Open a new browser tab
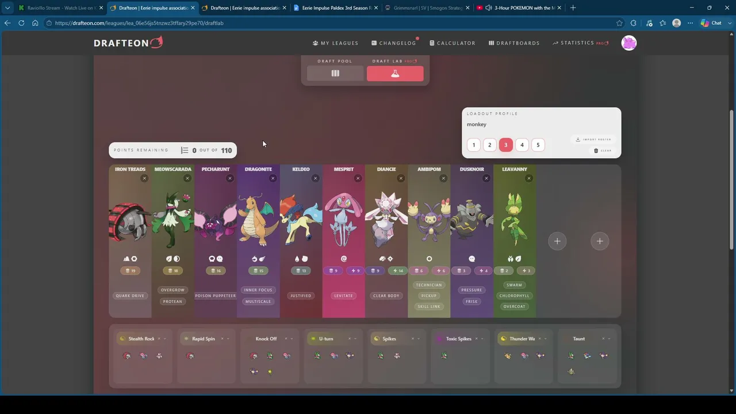Image resolution: width=736 pixels, height=414 pixels. click(x=573, y=8)
